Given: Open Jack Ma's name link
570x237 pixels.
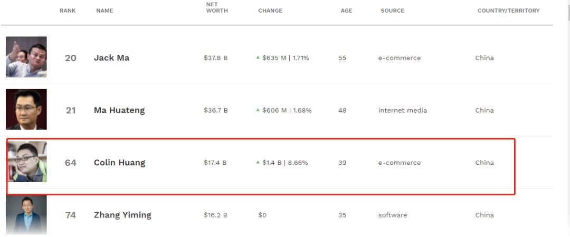Looking at the screenshot, I should pyautogui.click(x=111, y=58).
